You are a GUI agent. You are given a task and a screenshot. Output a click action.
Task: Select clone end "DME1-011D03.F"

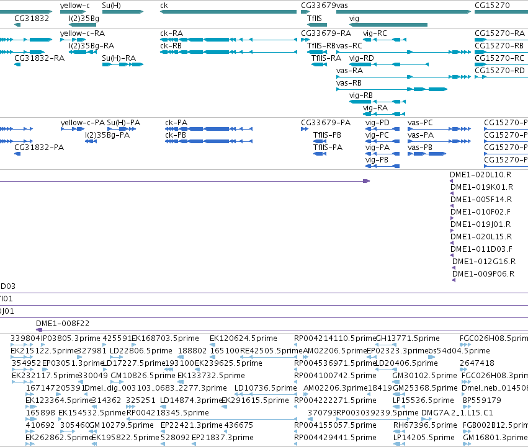(x=481, y=249)
